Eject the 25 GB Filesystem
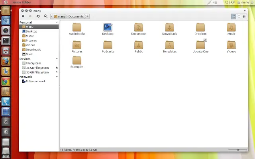The image size is (255, 159). [57, 68]
